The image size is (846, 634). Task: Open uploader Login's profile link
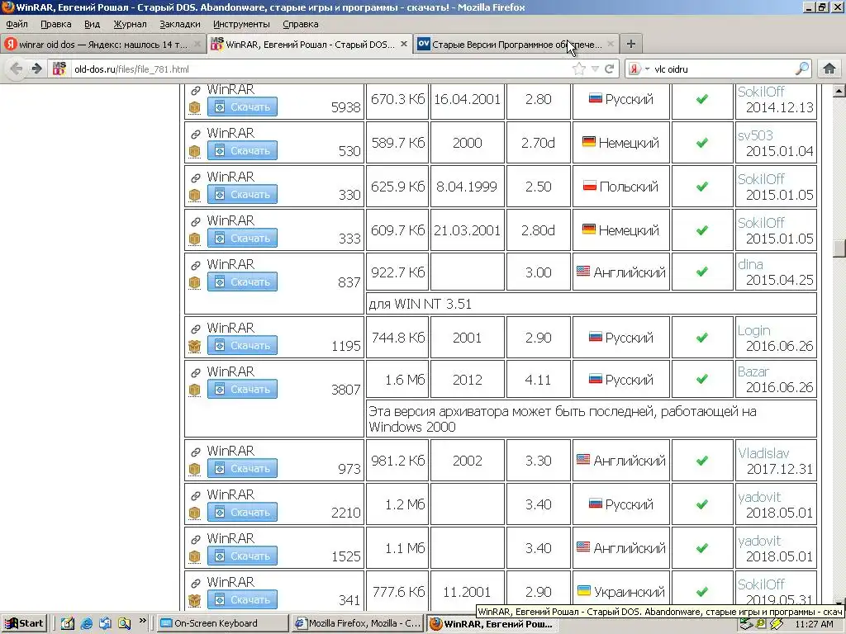(x=754, y=330)
